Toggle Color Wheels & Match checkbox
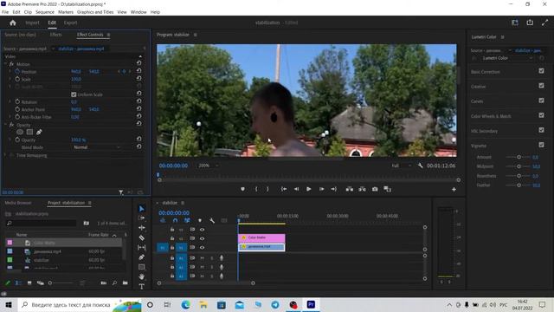The height and width of the screenshot is (312, 554). click(541, 115)
